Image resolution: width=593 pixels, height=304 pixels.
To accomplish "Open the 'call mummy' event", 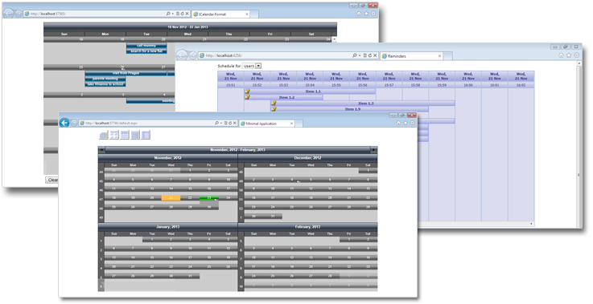I will point(146,46).
